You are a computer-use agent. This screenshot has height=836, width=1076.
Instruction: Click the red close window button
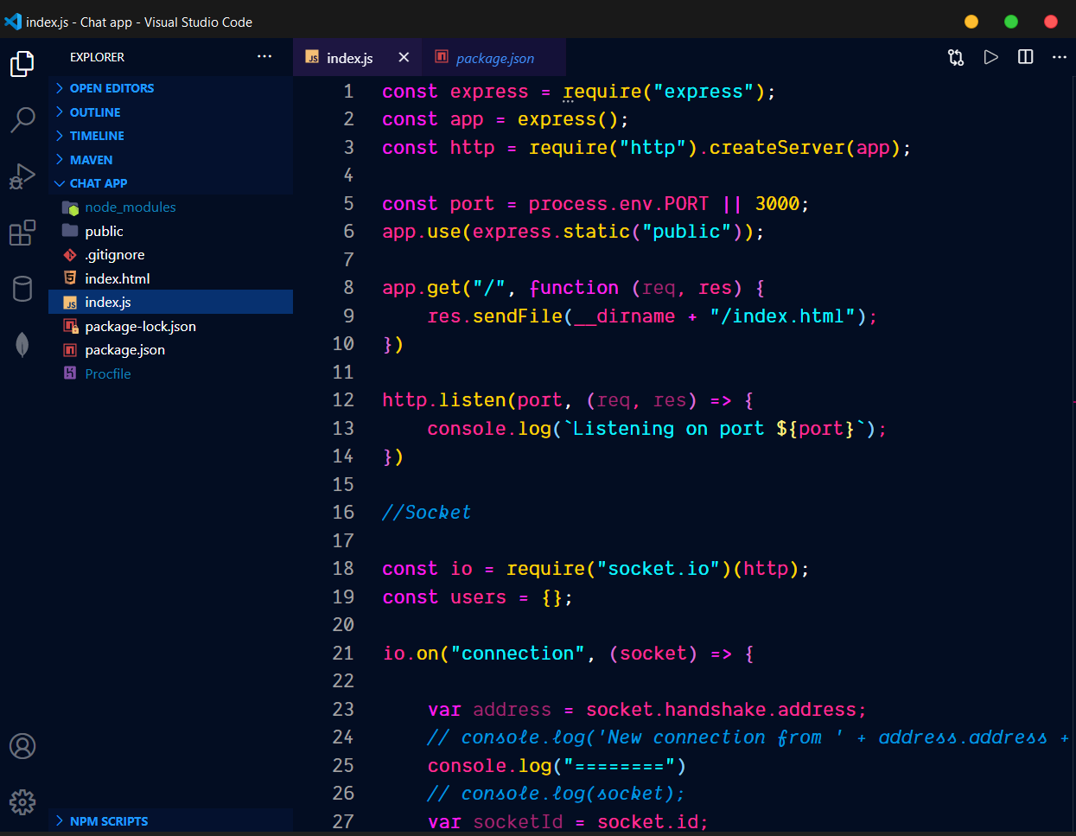pos(1051,22)
